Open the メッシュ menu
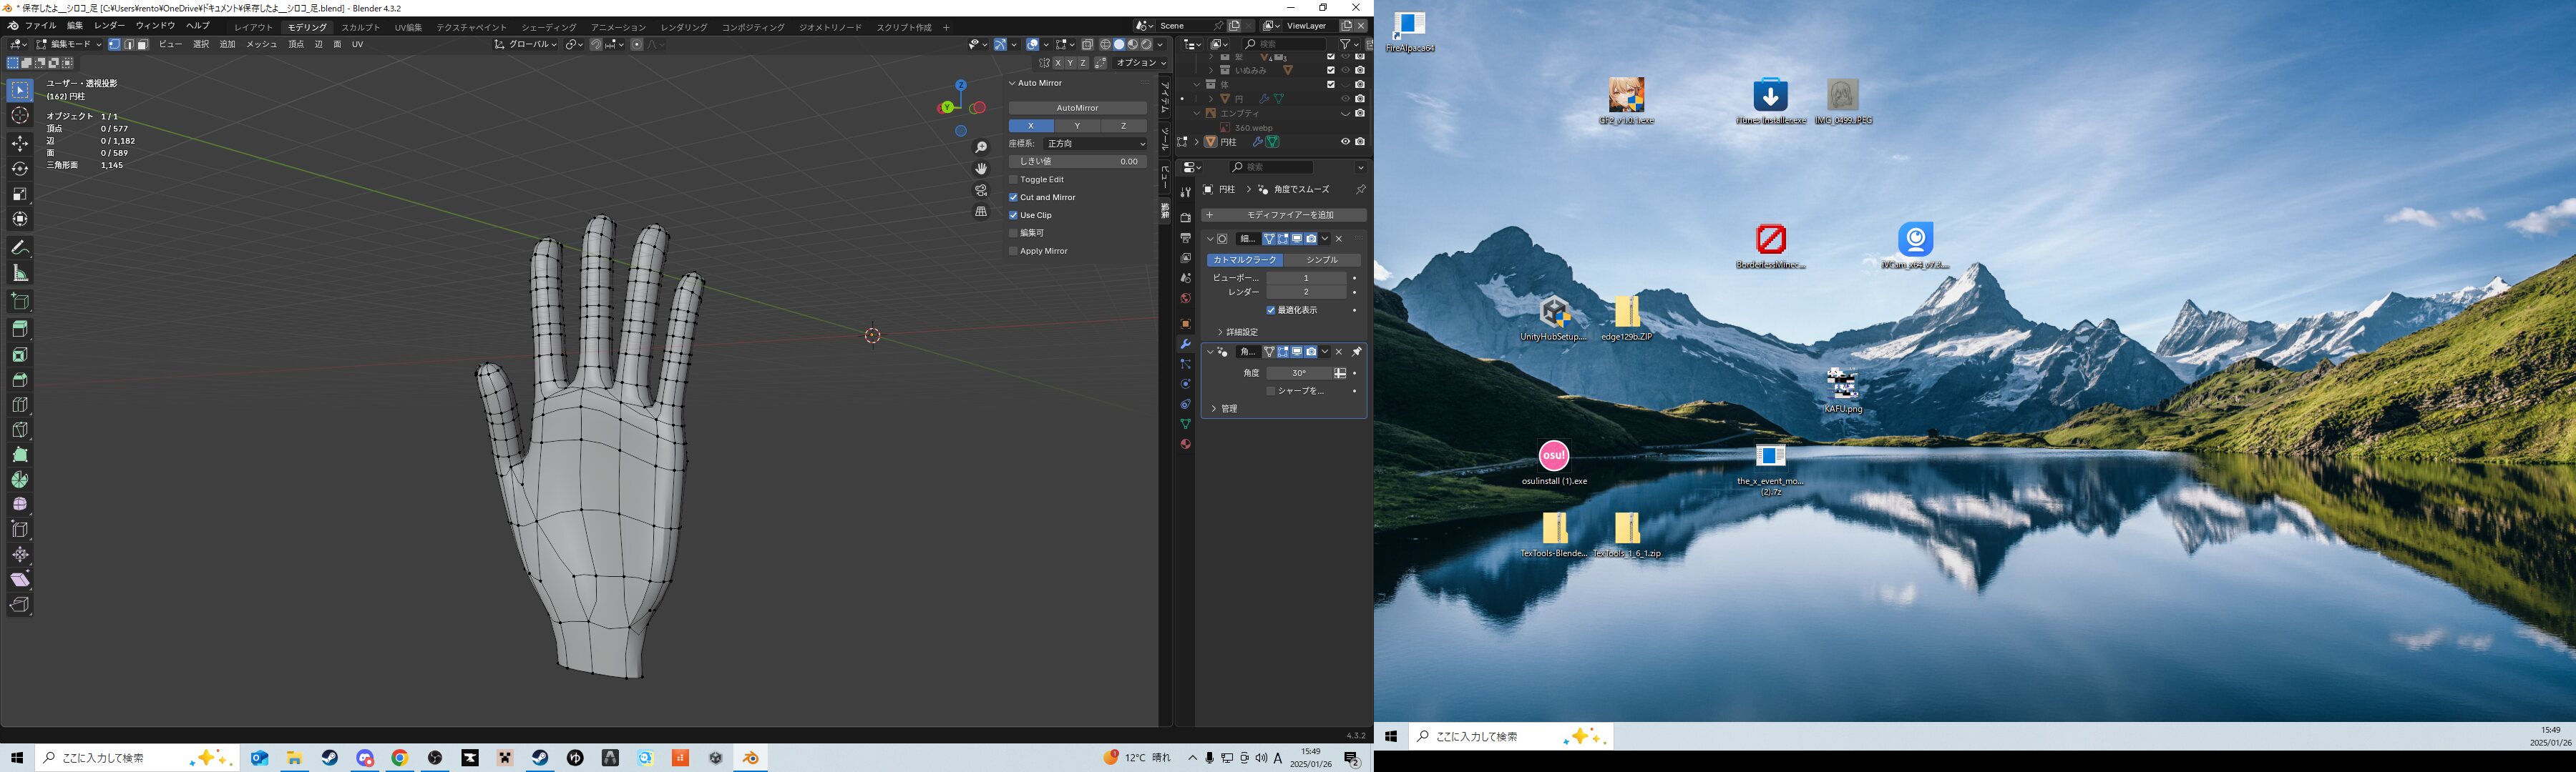This screenshot has width=2576, height=772. tap(261, 44)
